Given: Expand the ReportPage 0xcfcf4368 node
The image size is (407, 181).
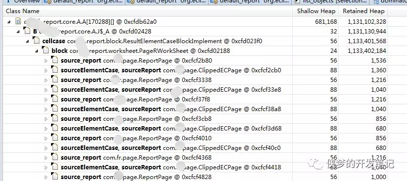Looking at the screenshot, I should tap(46, 158).
